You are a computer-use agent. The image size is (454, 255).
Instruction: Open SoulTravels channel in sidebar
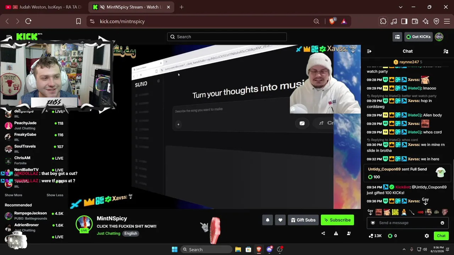tap(34, 149)
